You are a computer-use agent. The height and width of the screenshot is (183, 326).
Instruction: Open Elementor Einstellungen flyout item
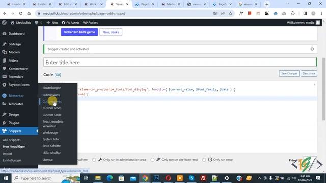click(52, 88)
